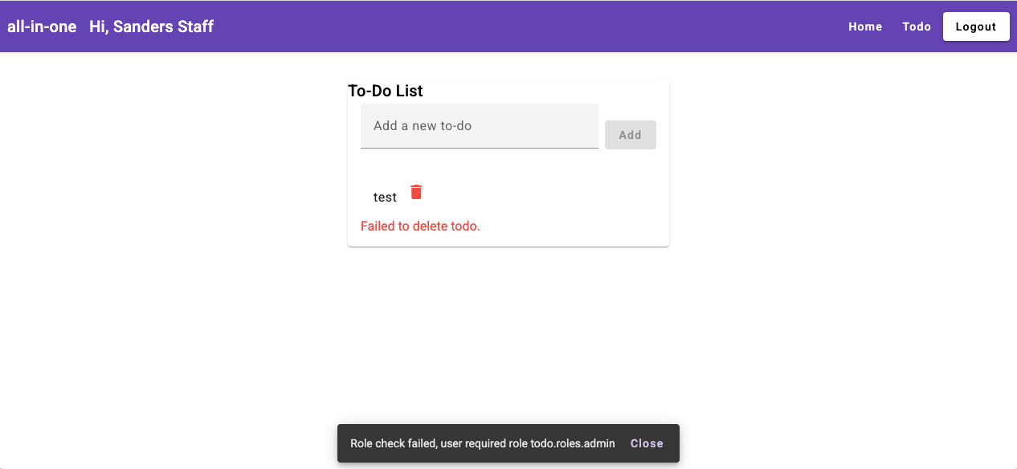Open the Home page from navbar
This screenshot has height=469, width=1017.
pos(865,27)
